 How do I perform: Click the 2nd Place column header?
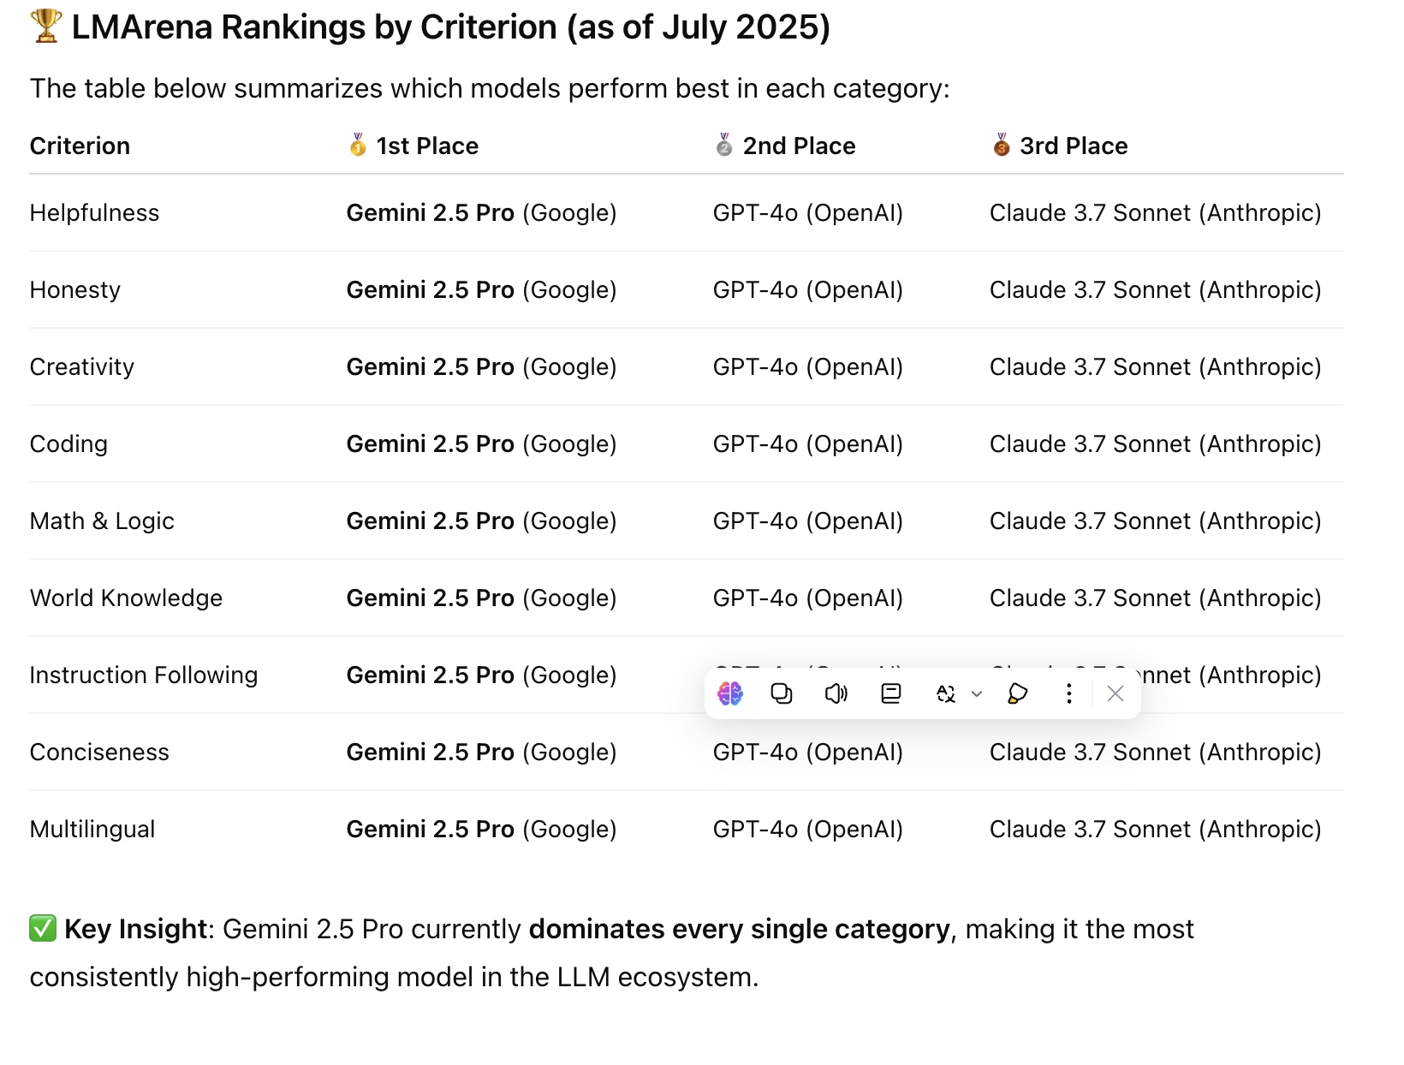pos(799,146)
